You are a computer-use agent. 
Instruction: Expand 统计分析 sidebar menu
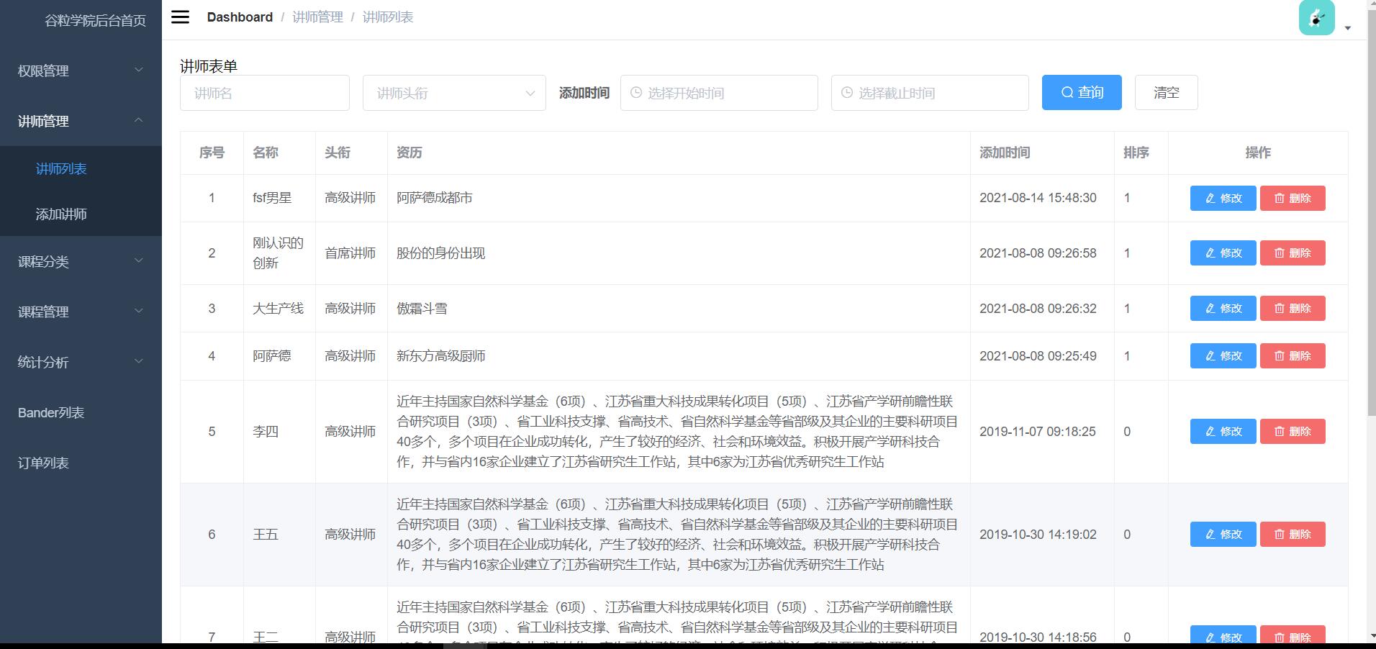click(81, 362)
